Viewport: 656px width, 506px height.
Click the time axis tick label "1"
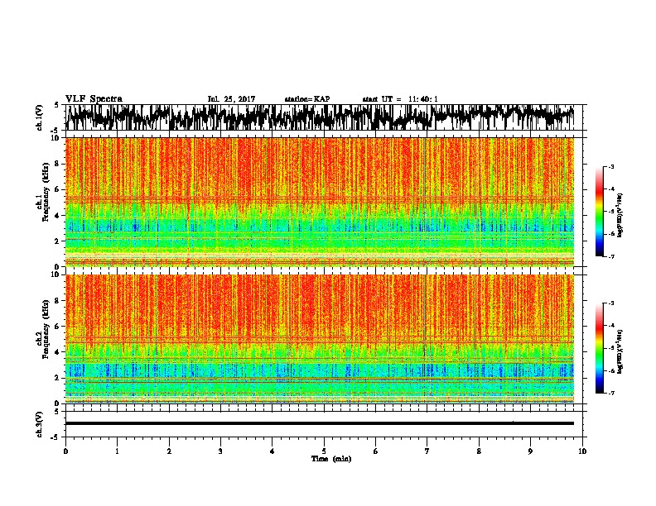[117, 451]
